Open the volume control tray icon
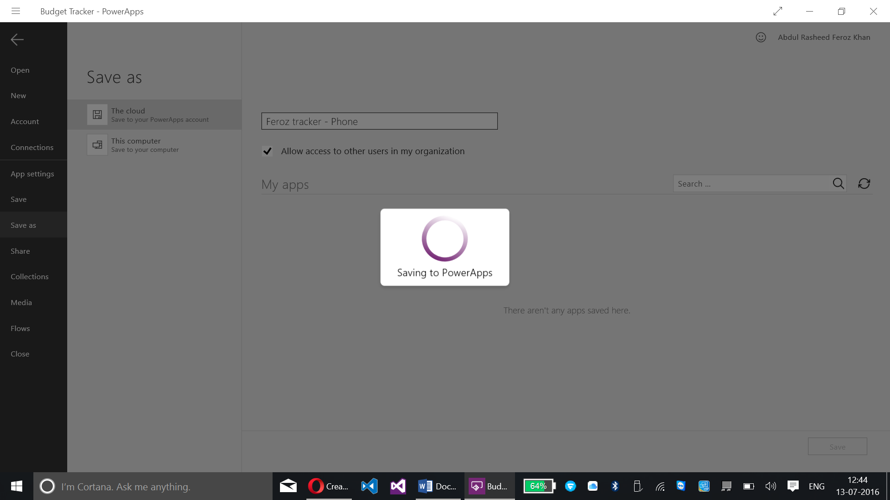The height and width of the screenshot is (500, 890). (x=770, y=486)
